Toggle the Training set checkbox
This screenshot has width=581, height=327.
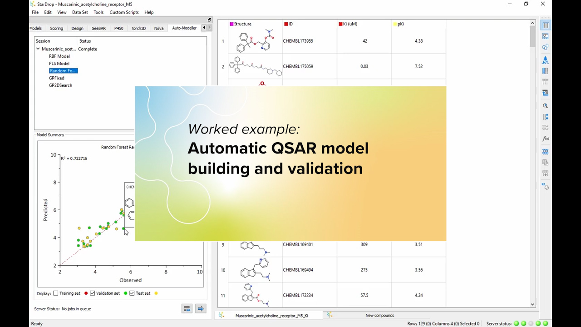56,293
